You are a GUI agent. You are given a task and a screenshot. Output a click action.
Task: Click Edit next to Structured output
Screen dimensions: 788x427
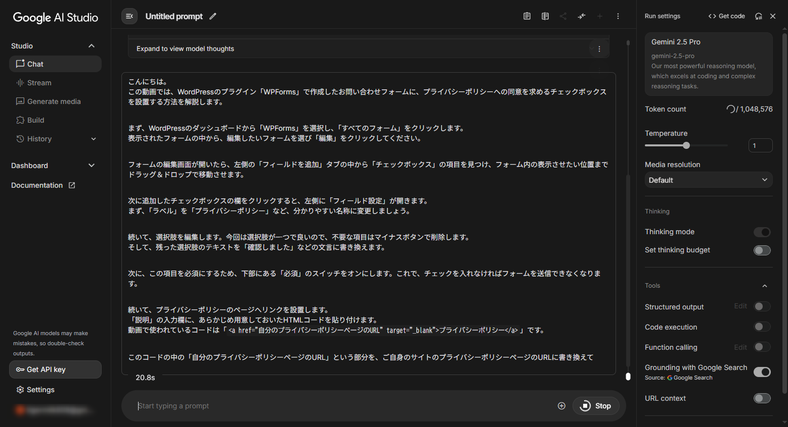740,306
